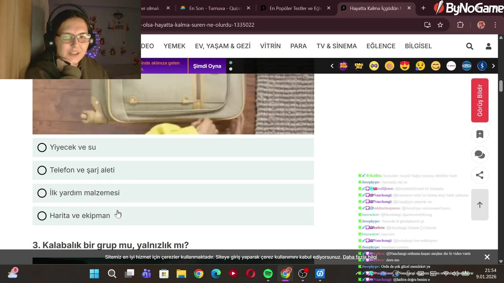Open the Emojile circle icon
The height and width of the screenshot is (283, 504).
point(359,66)
